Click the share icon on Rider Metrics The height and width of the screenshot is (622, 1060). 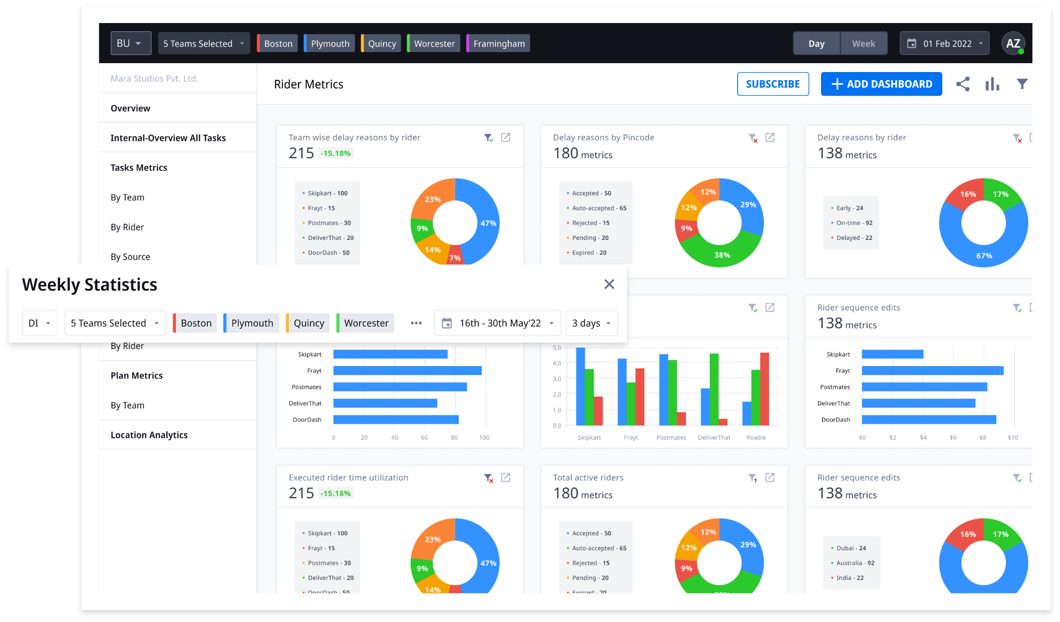pos(962,83)
